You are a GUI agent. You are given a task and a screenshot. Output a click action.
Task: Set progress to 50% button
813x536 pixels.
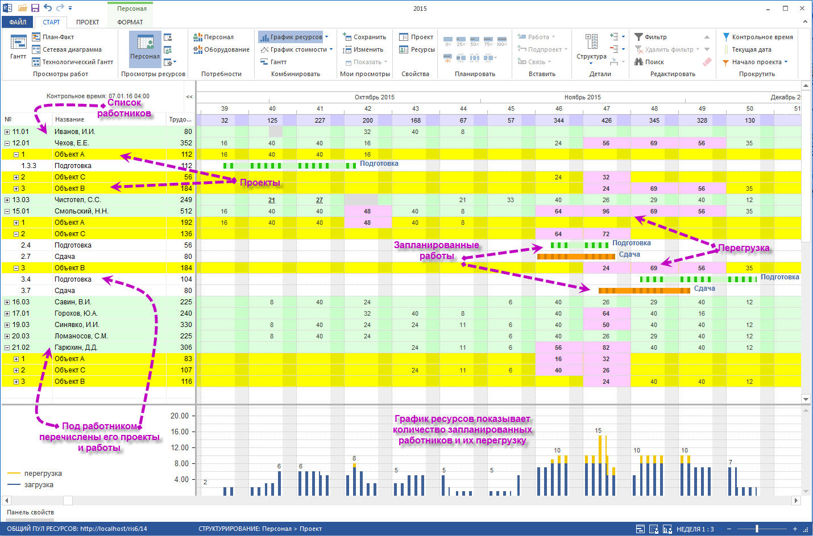[x=474, y=41]
